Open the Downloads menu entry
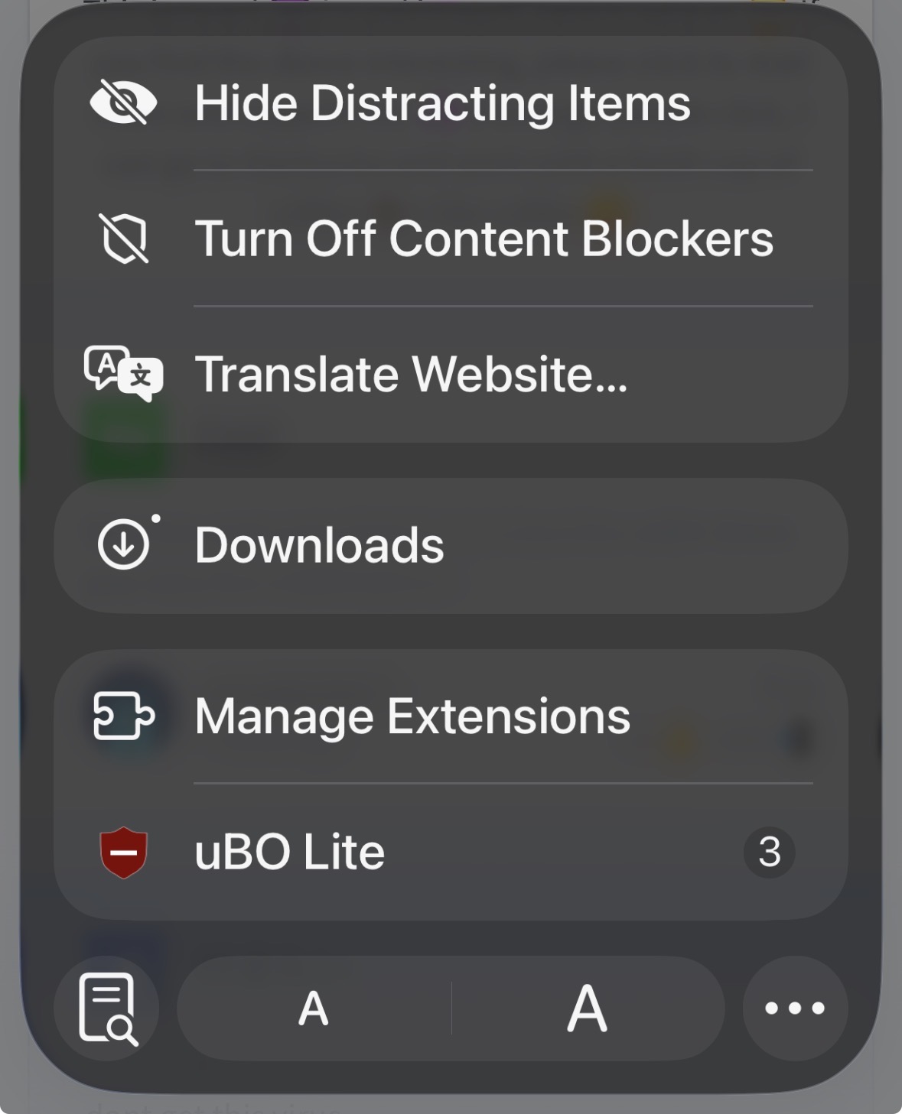Screen dimensions: 902x1114 coord(319,545)
